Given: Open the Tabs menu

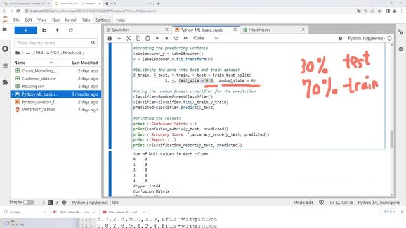Looking at the screenshot, I should tap(86, 20).
